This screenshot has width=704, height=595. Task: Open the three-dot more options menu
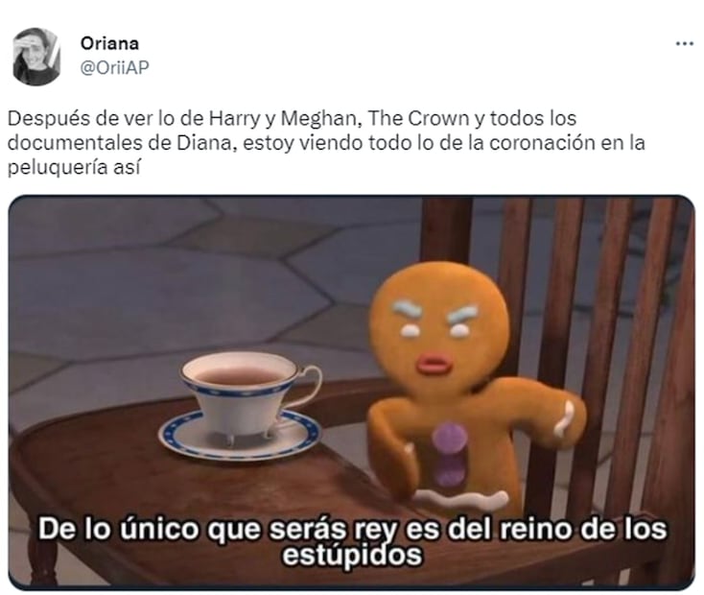click(x=684, y=44)
